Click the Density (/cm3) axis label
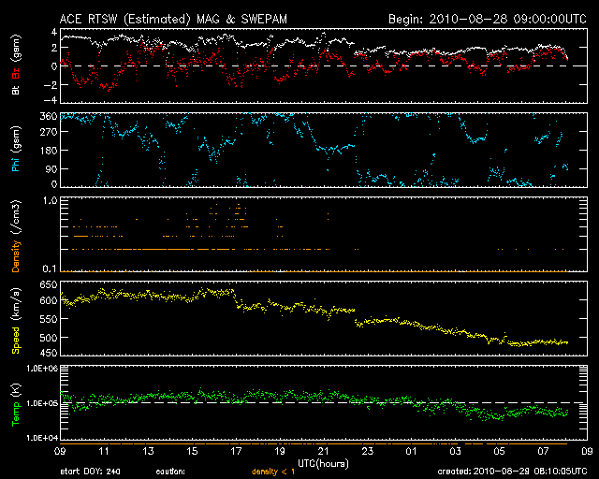 coord(16,235)
